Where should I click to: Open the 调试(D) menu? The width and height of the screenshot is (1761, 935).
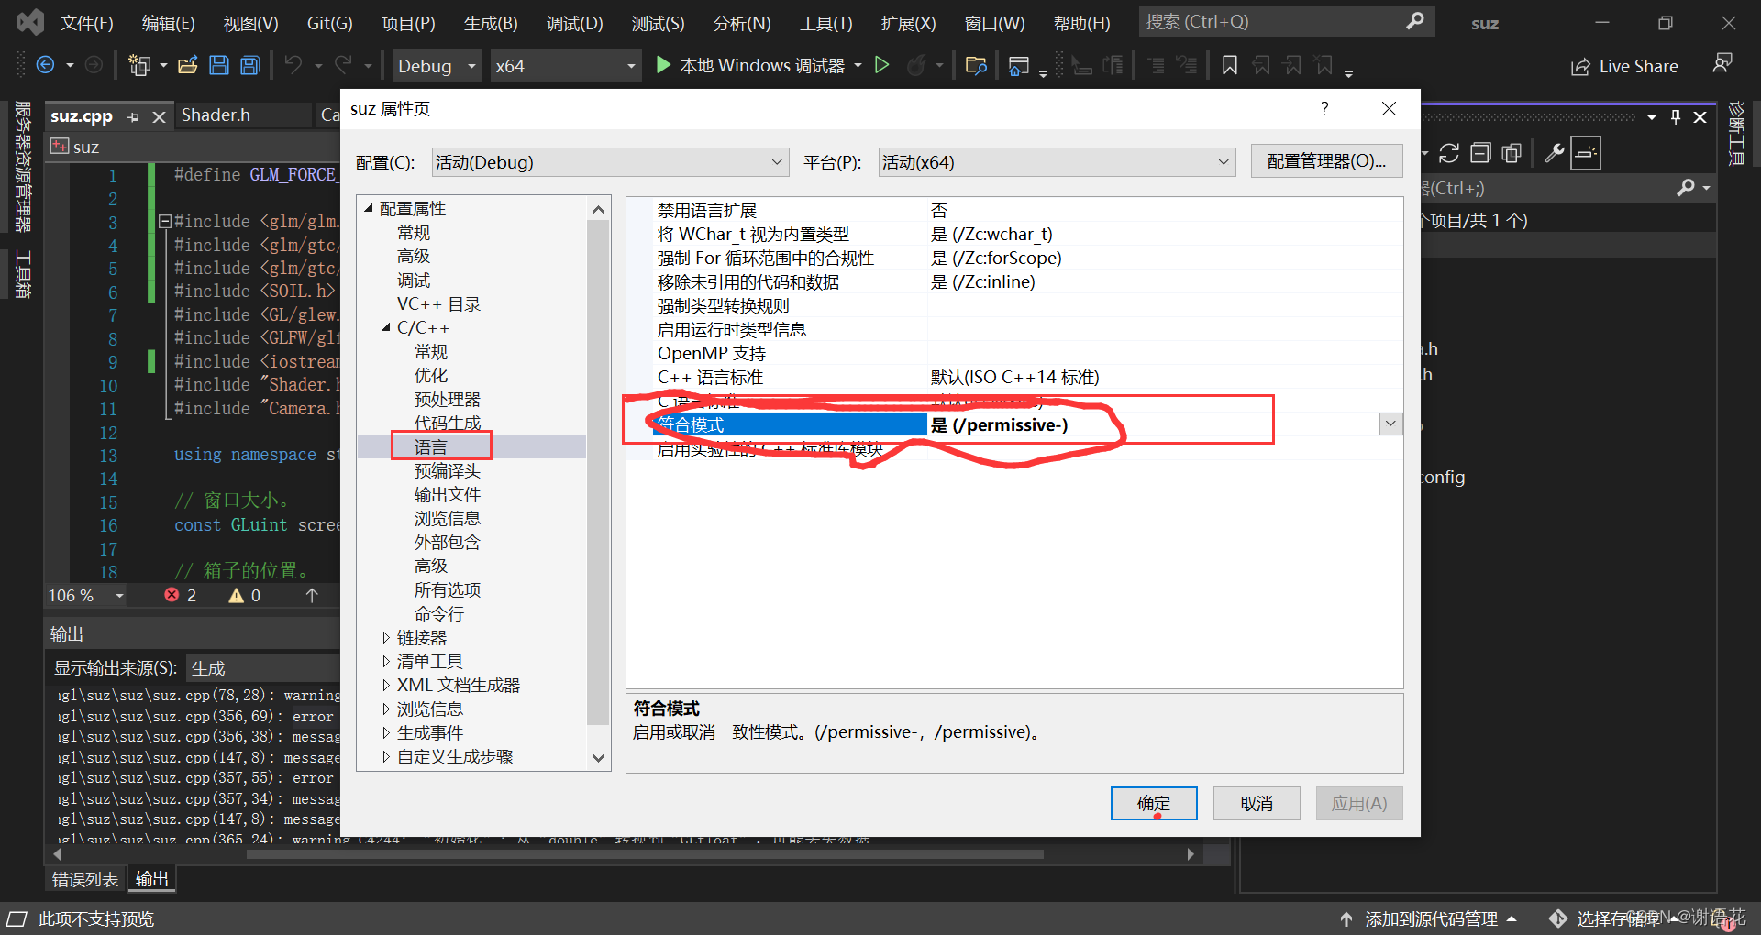[574, 23]
